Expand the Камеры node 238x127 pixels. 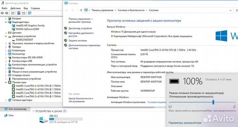click(x=6, y=47)
